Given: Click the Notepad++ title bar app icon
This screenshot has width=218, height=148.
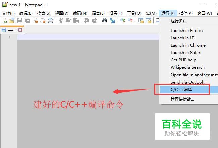Looking at the screenshot, I should 5,5.
